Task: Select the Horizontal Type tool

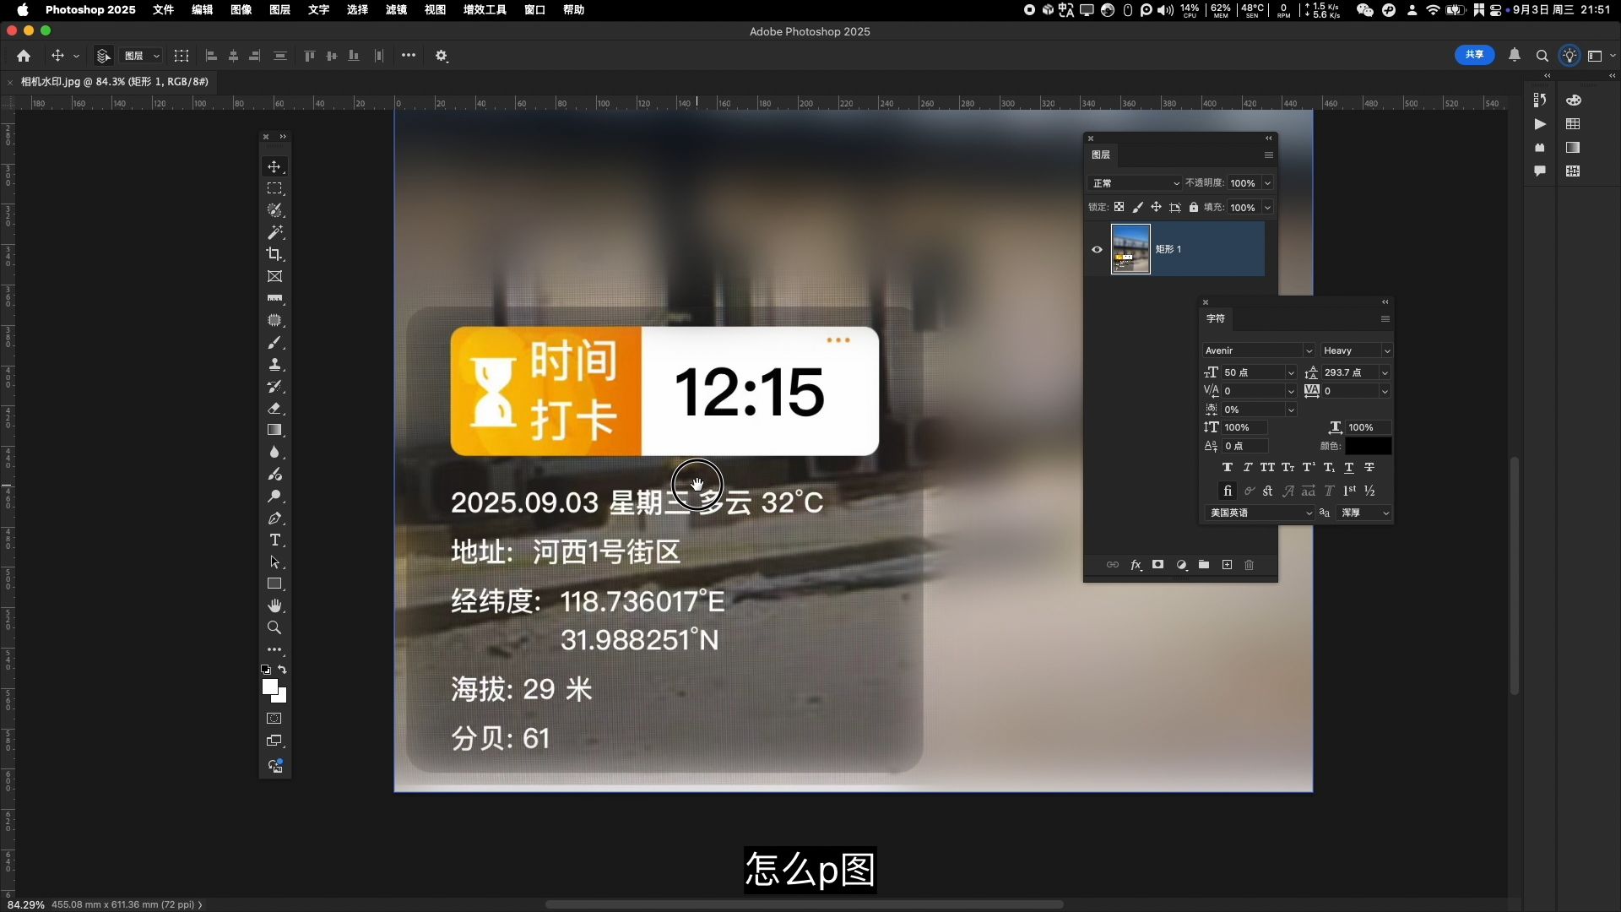Action: tap(274, 540)
